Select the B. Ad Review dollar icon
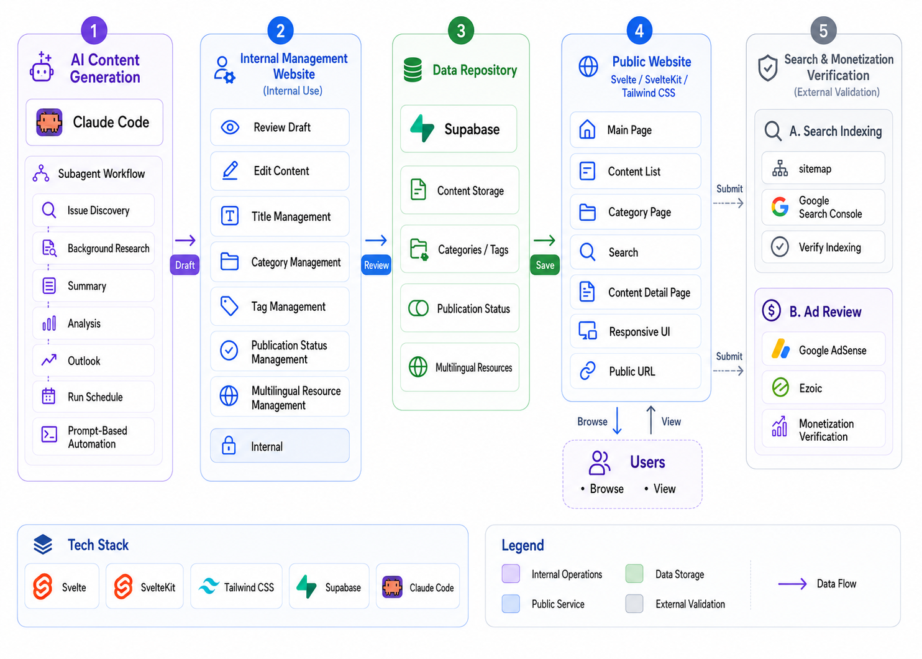Screen dimensions: 922x659 coord(772,310)
